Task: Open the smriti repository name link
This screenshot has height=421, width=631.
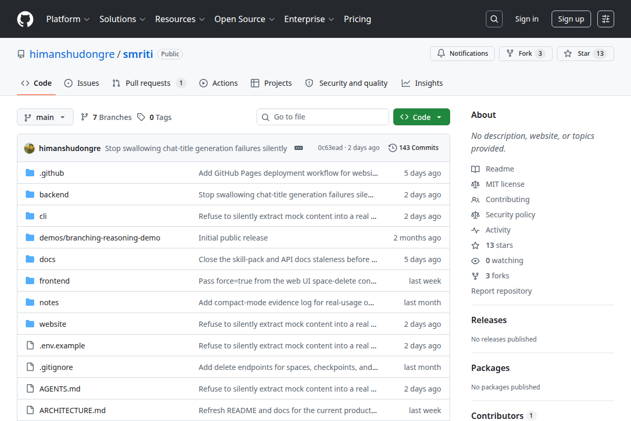Action: (138, 54)
